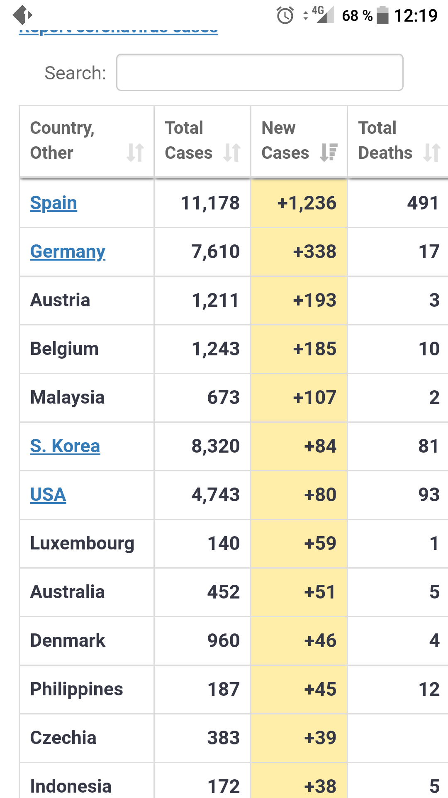Viewport: 448px width, 798px height.
Task: Select the Total Cases column header text
Action: pos(189,140)
